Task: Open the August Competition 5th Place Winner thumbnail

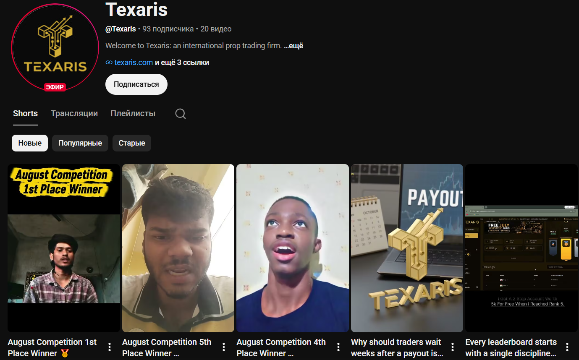Action: pos(178,248)
